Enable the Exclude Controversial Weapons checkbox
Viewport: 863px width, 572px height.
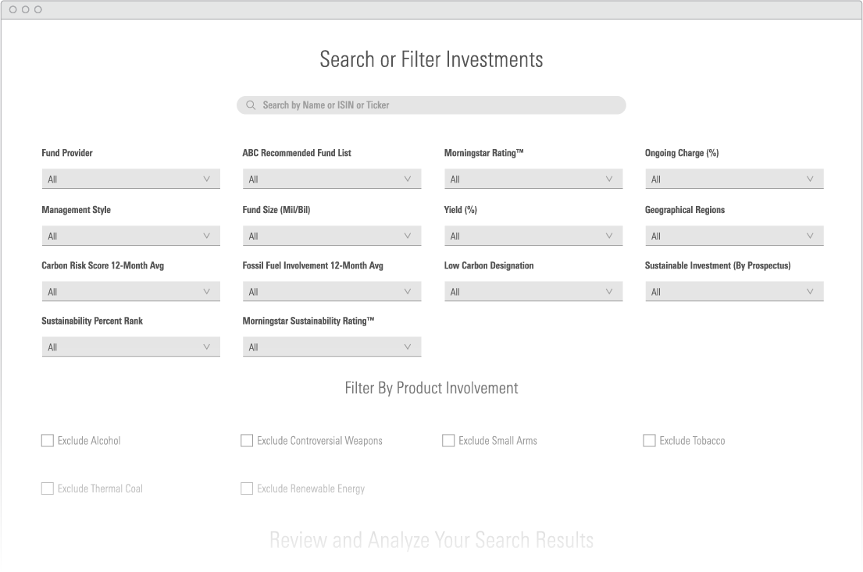[247, 441]
